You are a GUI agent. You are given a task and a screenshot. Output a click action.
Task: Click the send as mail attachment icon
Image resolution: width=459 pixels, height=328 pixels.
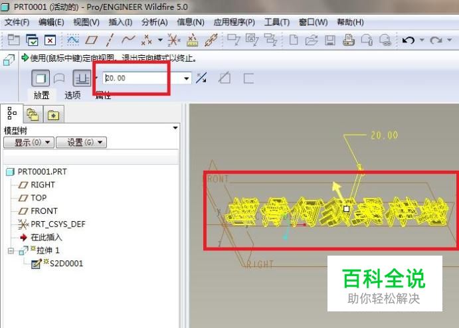click(367, 40)
